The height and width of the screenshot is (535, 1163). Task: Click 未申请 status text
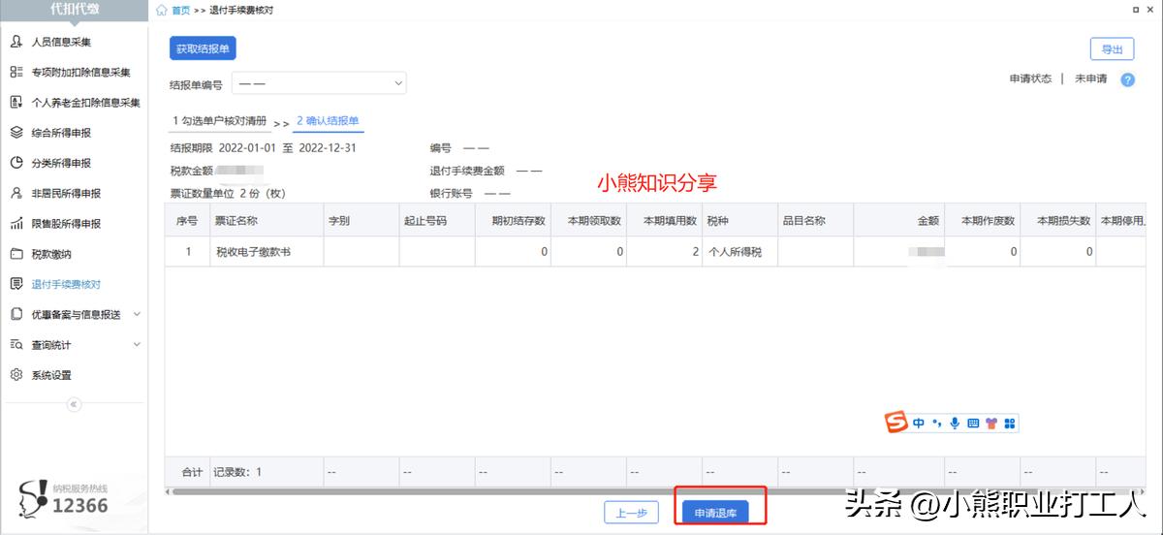point(1090,79)
